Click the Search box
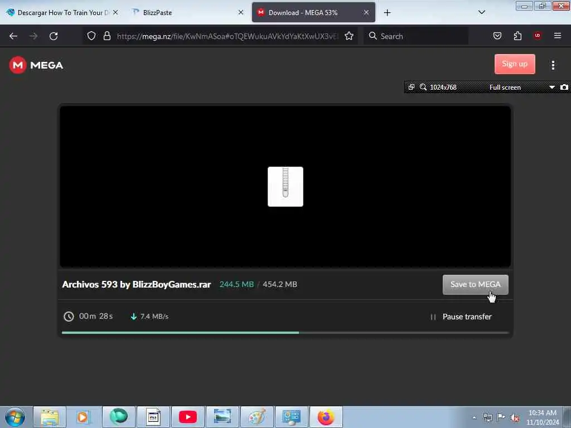 click(416, 36)
